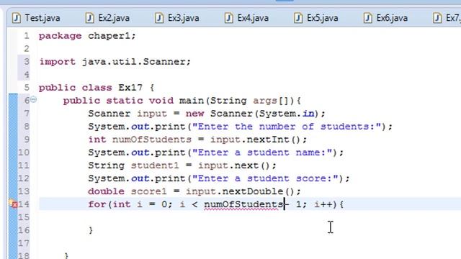Click 'nextDouble()' on line 13
This screenshot has width=461, height=259.
[258, 191]
